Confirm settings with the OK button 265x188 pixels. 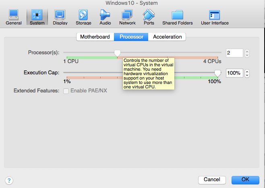click(x=245, y=180)
